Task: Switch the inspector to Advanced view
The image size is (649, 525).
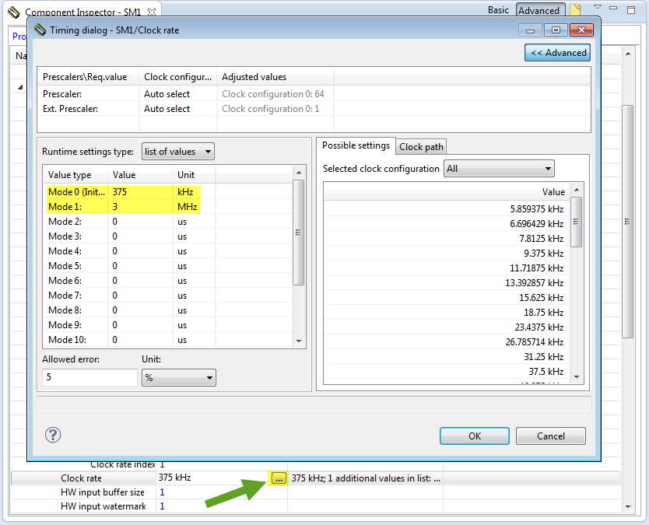Action: [x=538, y=10]
